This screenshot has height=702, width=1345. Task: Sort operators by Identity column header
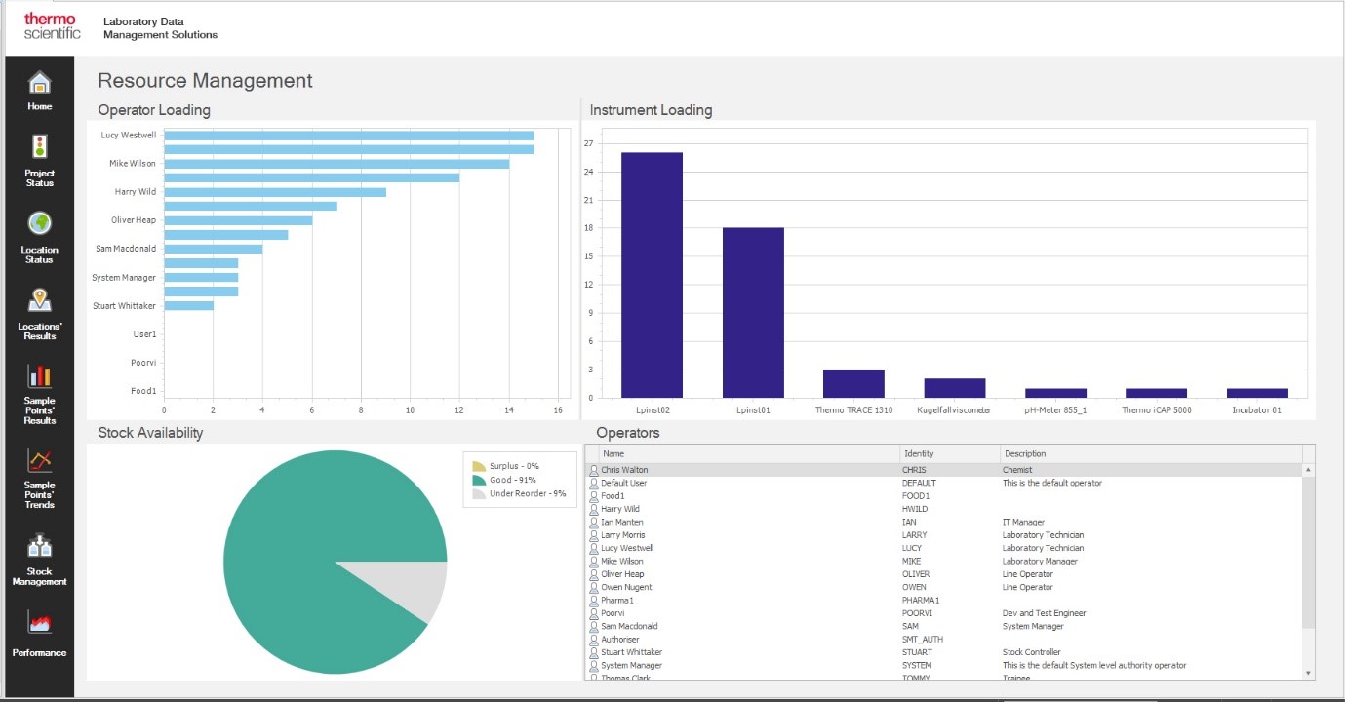pos(949,454)
